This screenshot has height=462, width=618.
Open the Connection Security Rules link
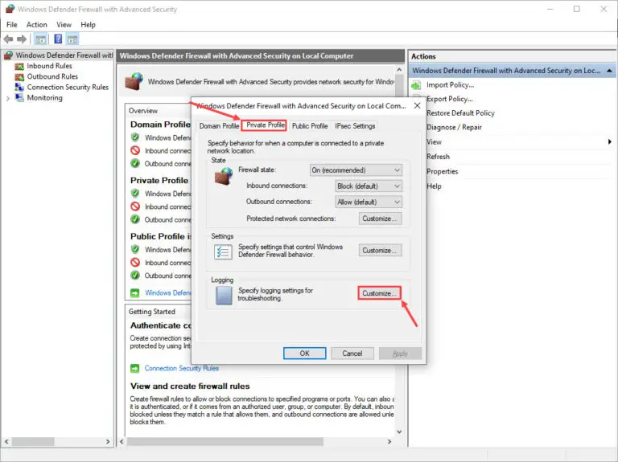[181, 368]
